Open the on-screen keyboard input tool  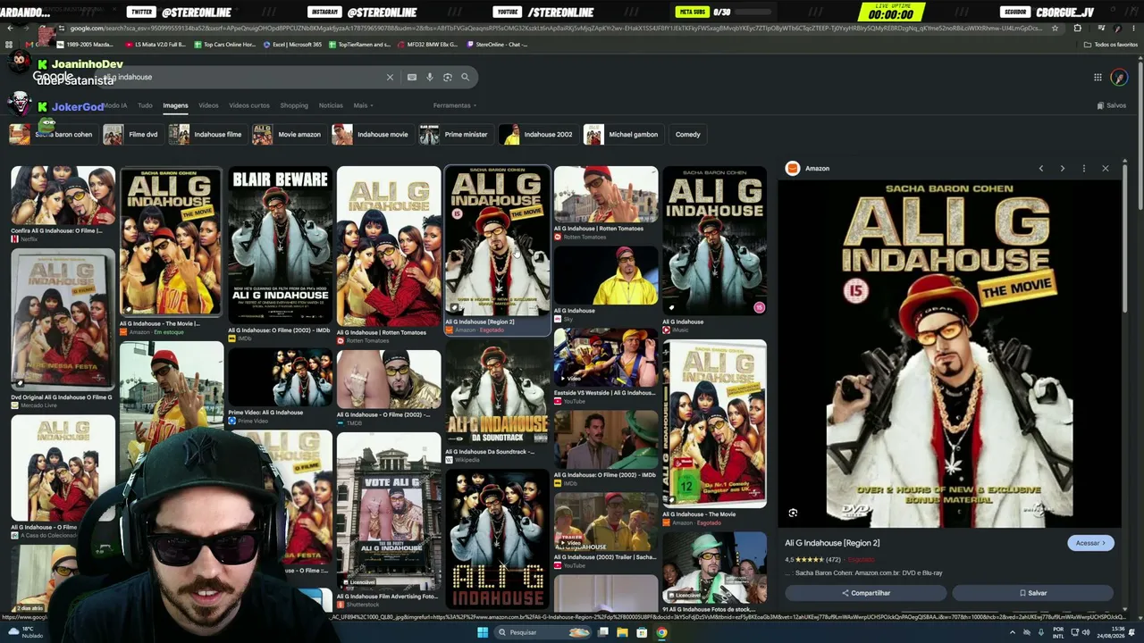click(412, 78)
